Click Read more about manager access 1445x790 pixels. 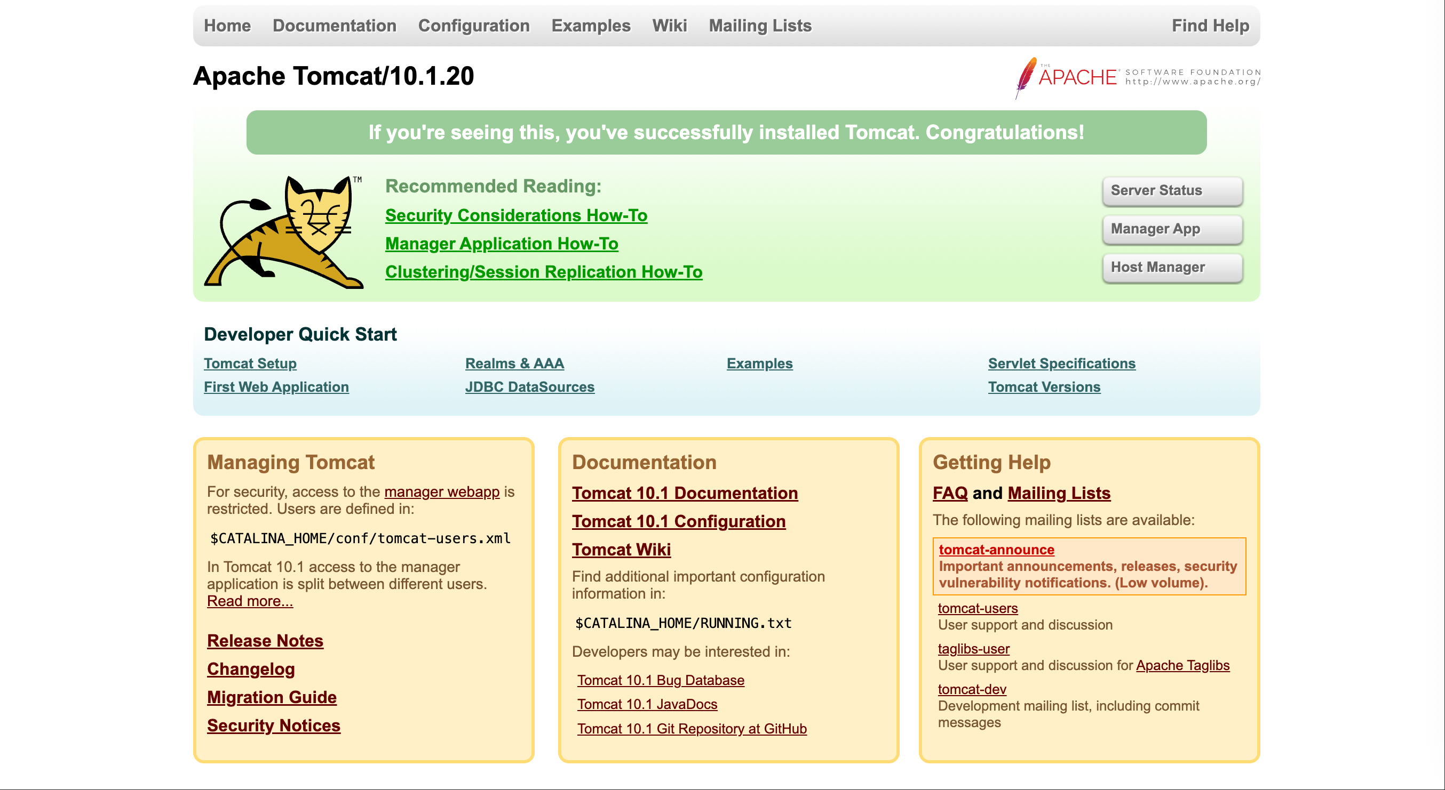(x=250, y=601)
